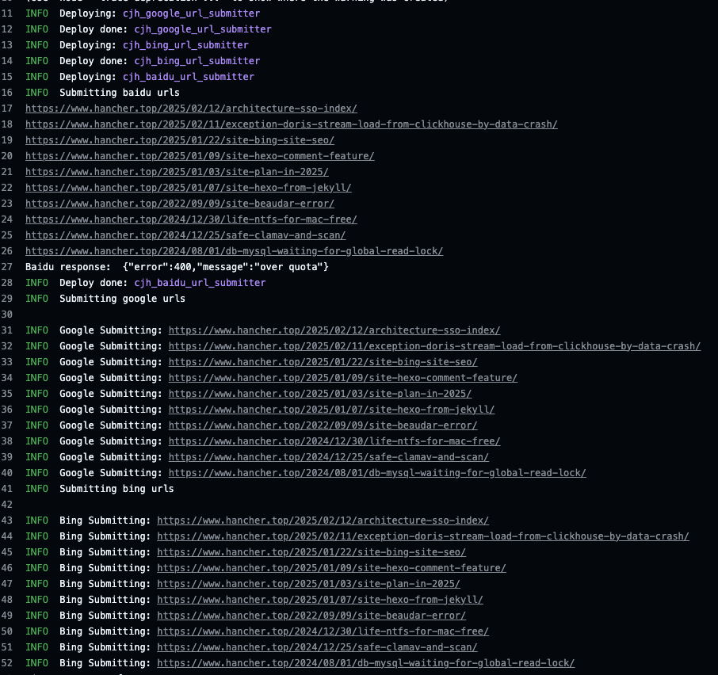Click Bing Submitting db-mysql-waiting-for-global-read-lock URL
The width and height of the screenshot is (718, 675).
[365, 663]
